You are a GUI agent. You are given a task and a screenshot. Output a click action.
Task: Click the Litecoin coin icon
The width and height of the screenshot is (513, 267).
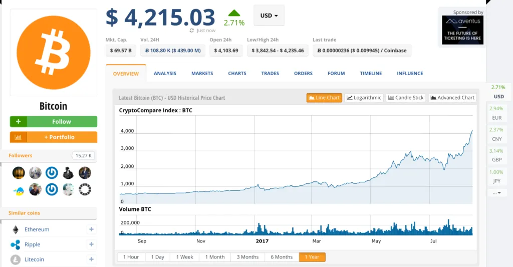tap(16, 259)
